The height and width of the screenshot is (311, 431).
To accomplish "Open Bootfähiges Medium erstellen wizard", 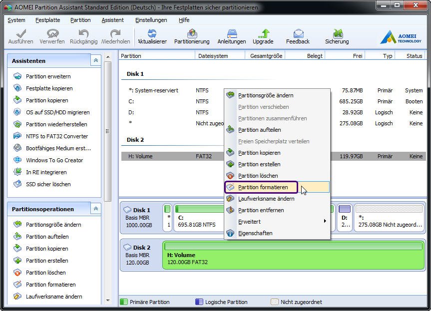I will pyautogui.click(x=58, y=148).
